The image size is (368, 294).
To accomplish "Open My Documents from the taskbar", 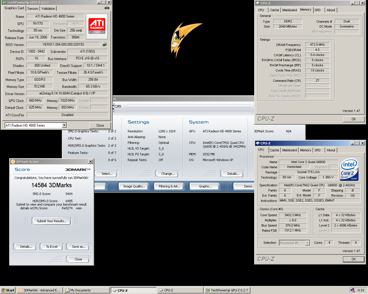I will coord(87,290).
